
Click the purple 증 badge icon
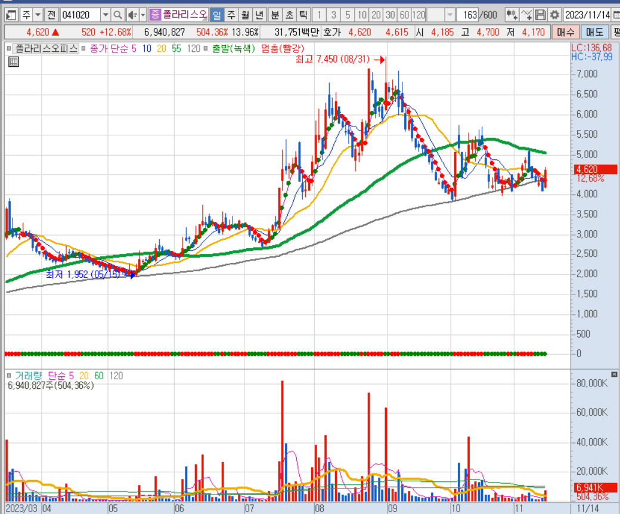point(155,16)
